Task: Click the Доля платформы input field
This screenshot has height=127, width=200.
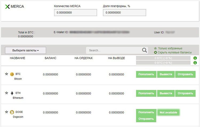Action: click(x=125, y=12)
